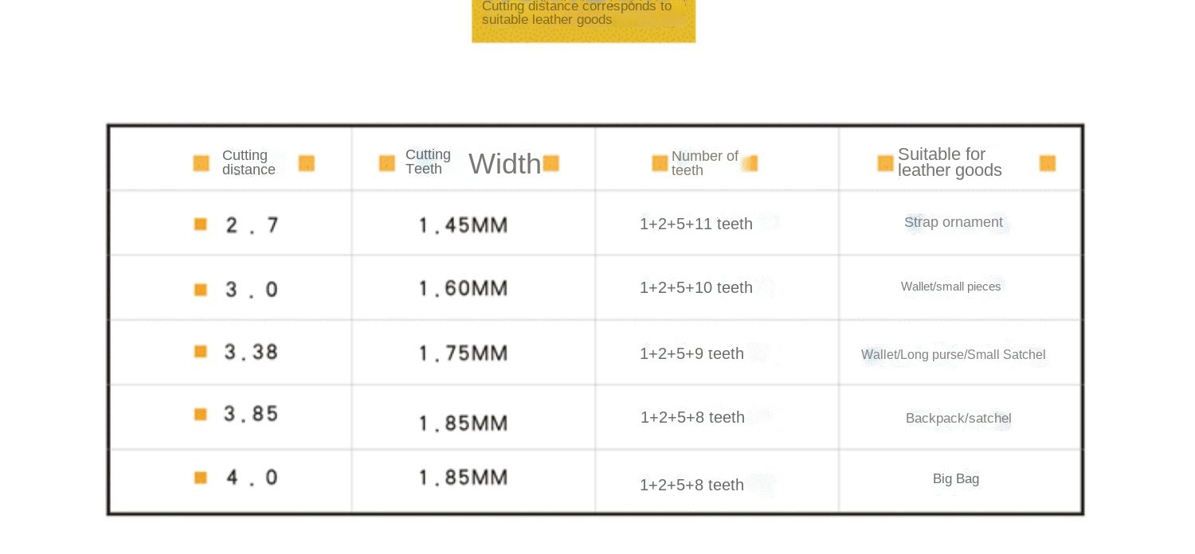1195x554 pixels.
Task: Select the 1.60MM width cell
Action: (463, 288)
